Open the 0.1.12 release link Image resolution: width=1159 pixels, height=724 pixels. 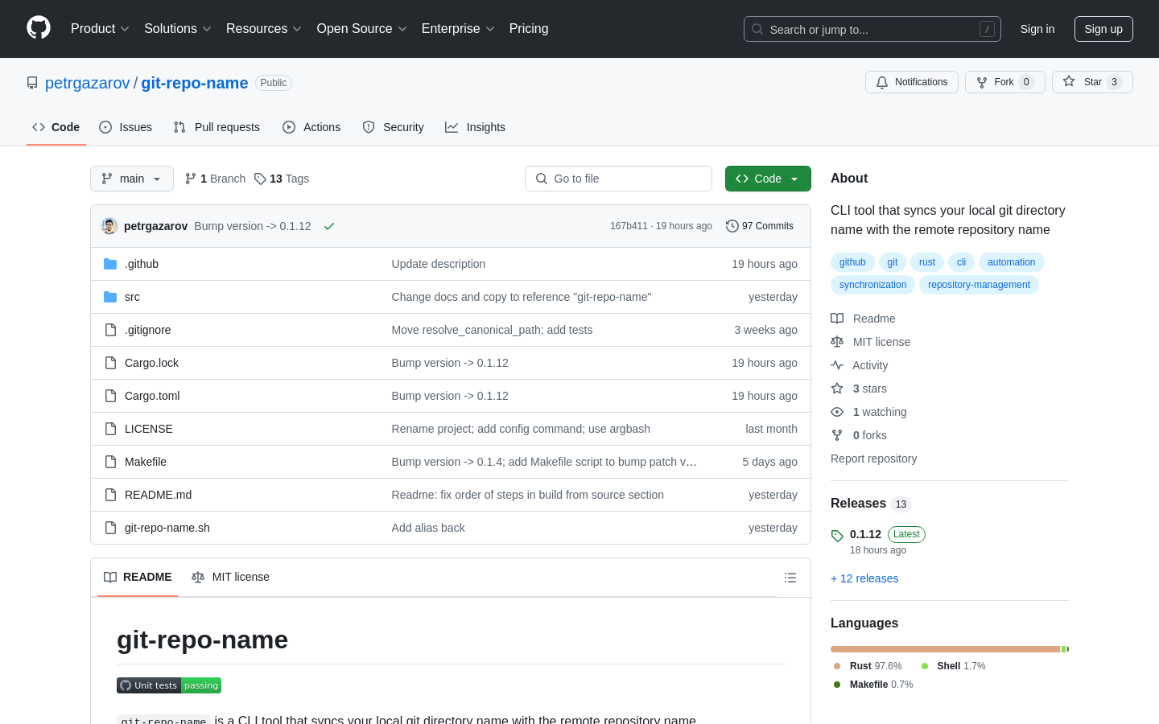865,534
